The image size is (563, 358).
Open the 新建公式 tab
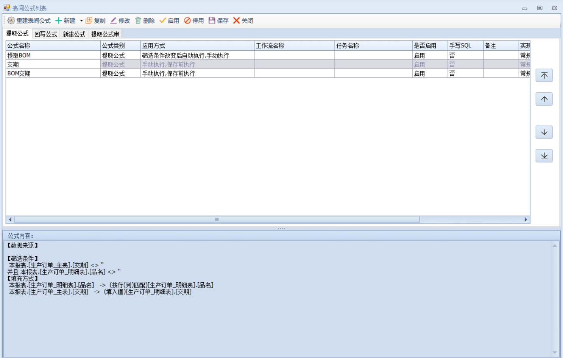pyautogui.click(x=74, y=34)
